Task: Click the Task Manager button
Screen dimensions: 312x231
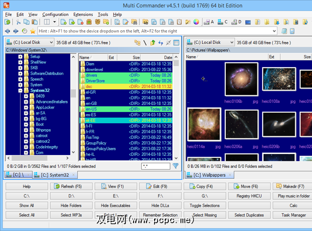Action: 293,215
